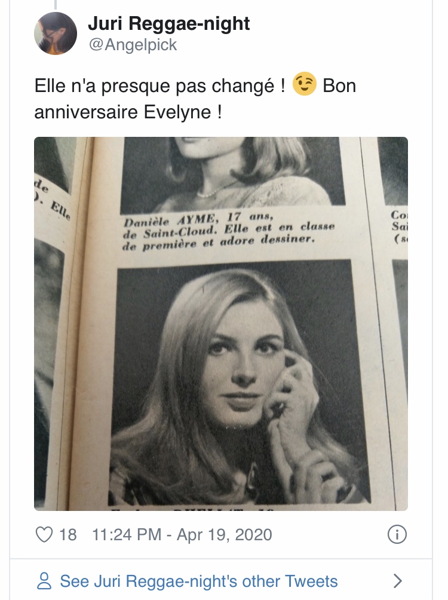Click the person icon beside other Tweets
Image resolution: width=448 pixels, height=600 pixels.
44,581
